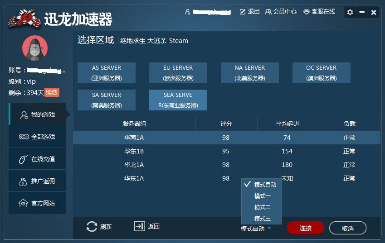Select 模式自动 checked option in popup
The height and width of the screenshot is (243, 385).
262,185
